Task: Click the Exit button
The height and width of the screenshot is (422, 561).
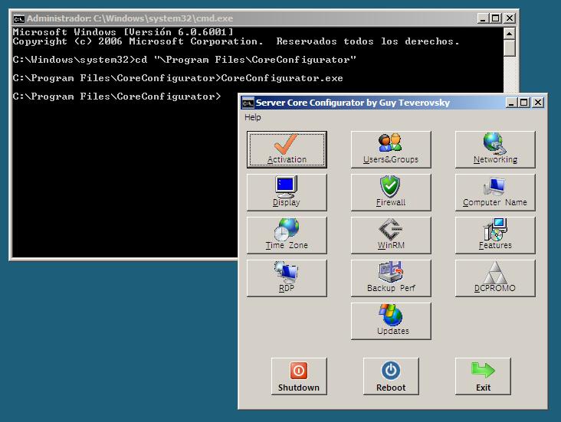Action: click(483, 376)
